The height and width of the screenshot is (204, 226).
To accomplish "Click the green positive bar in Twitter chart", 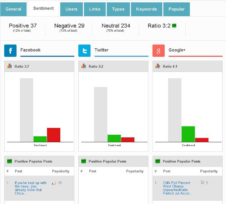I will click(x=114, y=138).
